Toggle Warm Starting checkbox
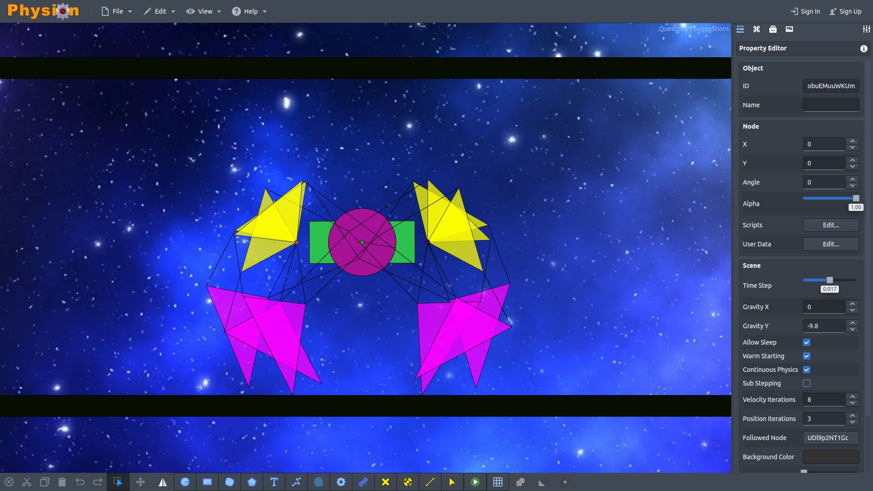The image size is (873, 491). [807, 356]
